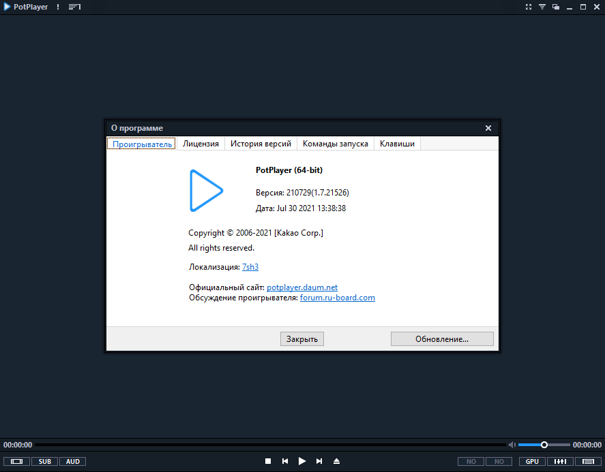Toggle the playlist panel icon at bottom right
605x472 pixels.
point(588,461)
